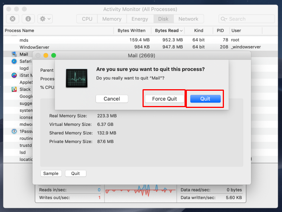The height and width of the screenshot is (212, 282).
Task: Switch to the Energy tab
Action: coord(140,19)
